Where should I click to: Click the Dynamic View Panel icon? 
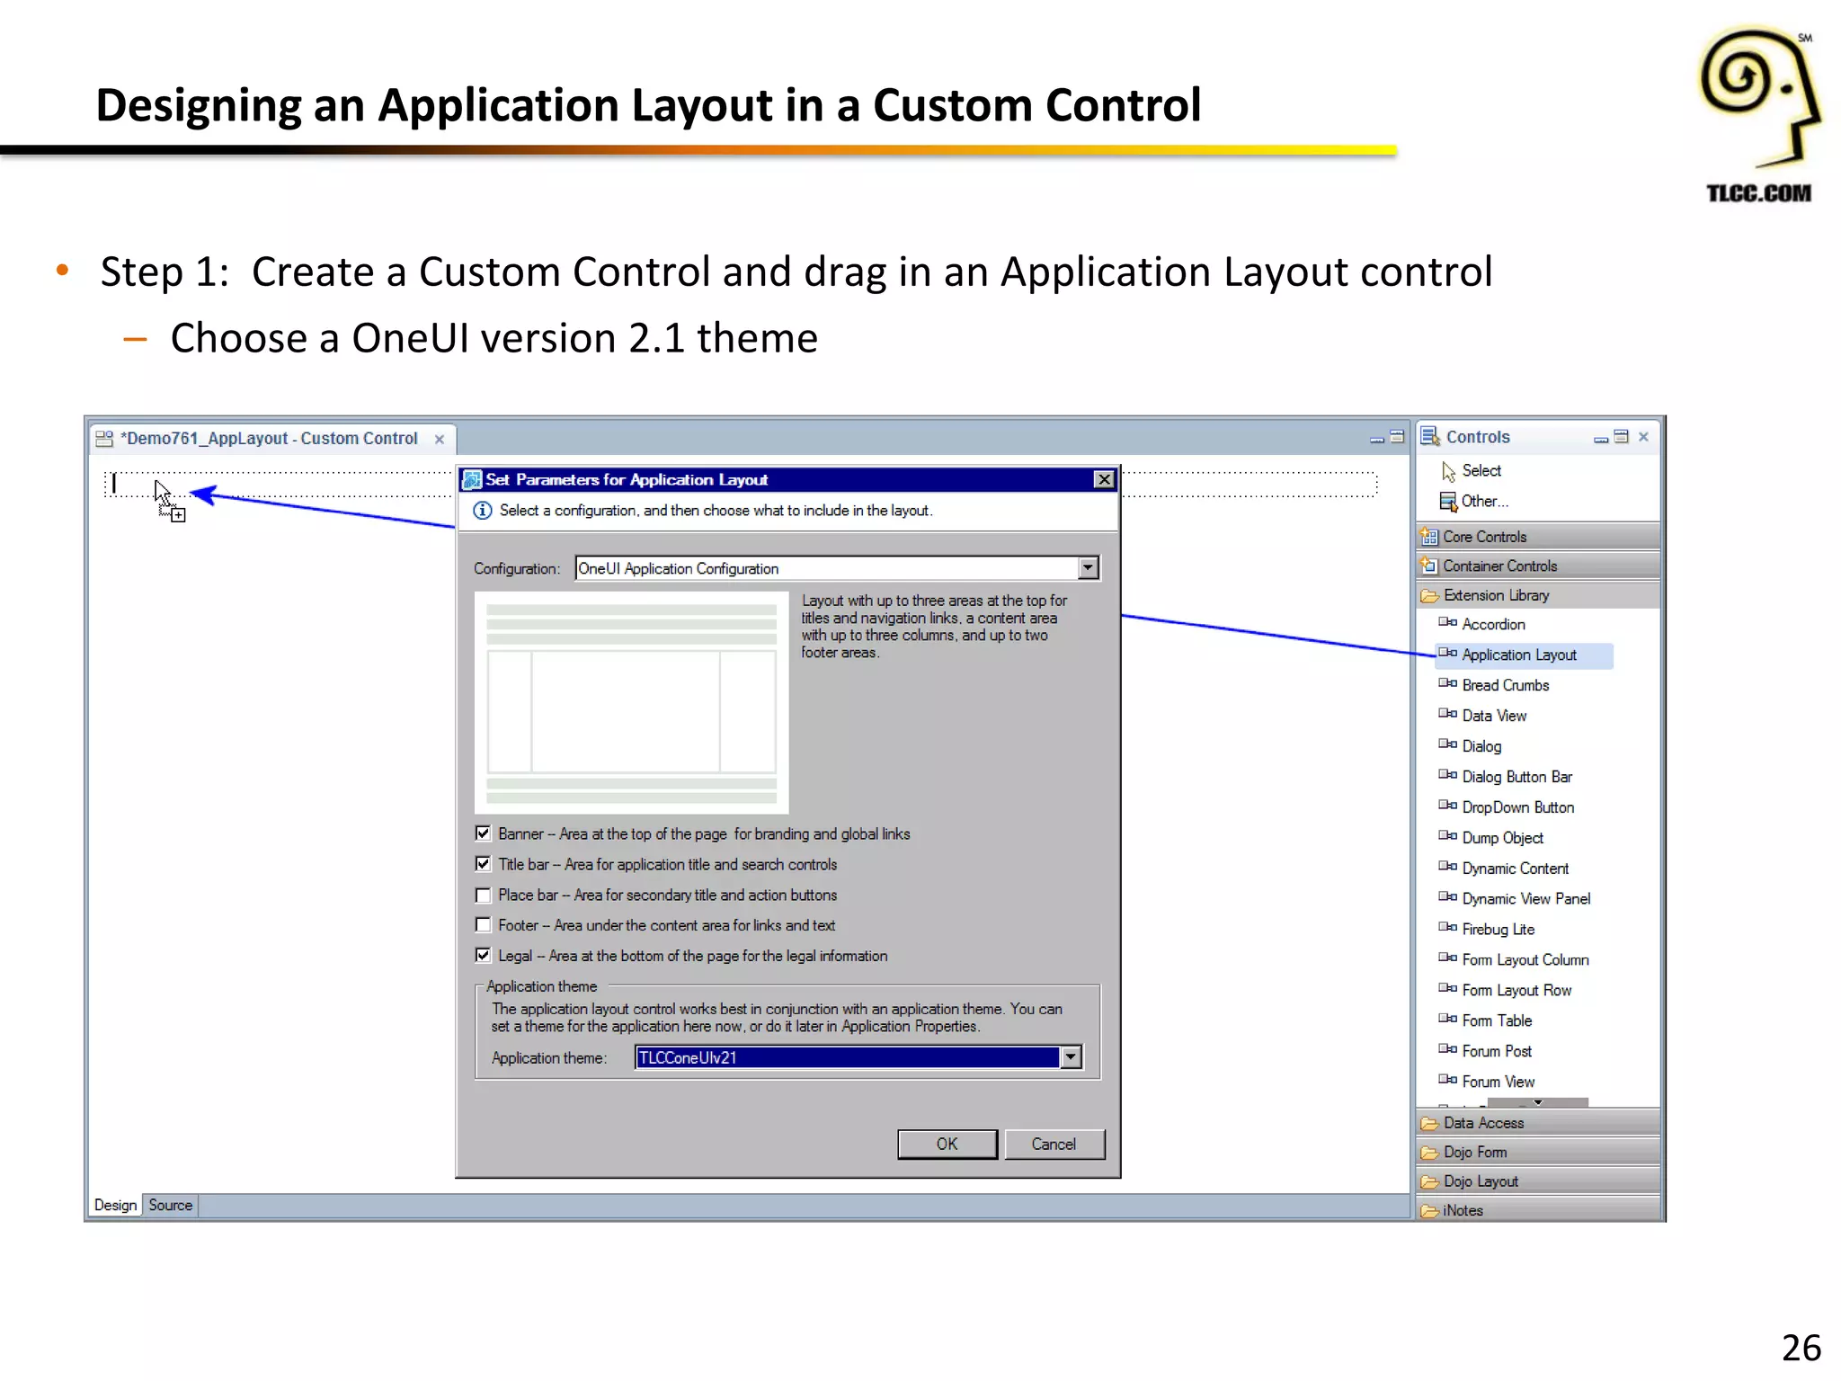click(x=1447, y=898)
